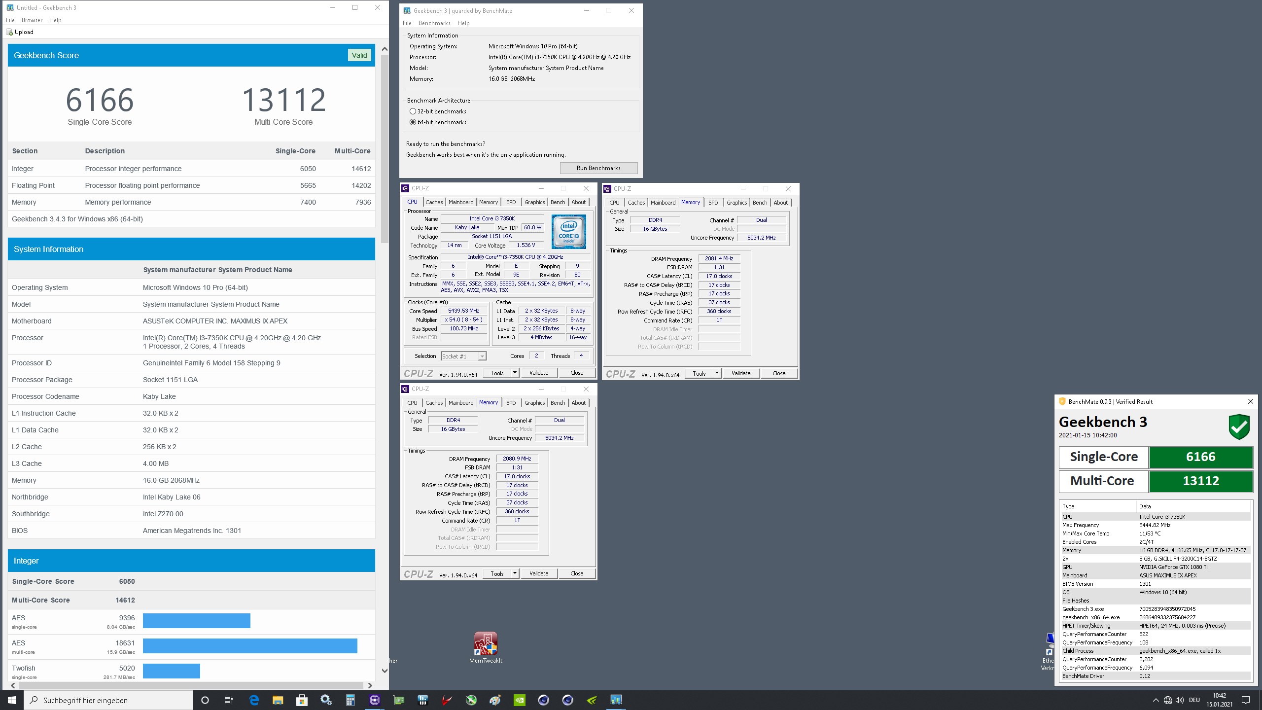Screen dimensions: 1262x710
Task: Switch to CPU-Z purple chip taskbar icon
Action: pos(375,700)
